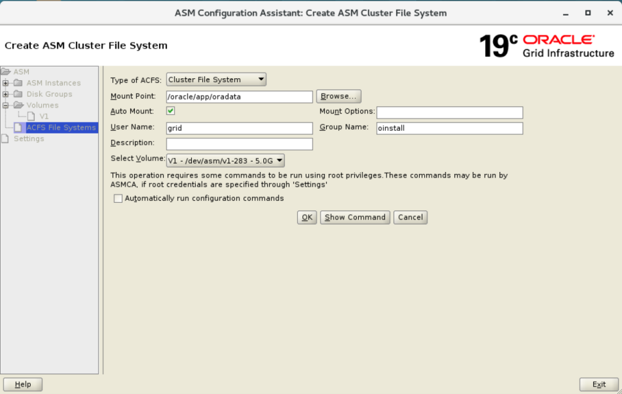Expand the ASM Instances tree node
The height and width of the screenshot is (394, 622).
(x=5, y=81)
